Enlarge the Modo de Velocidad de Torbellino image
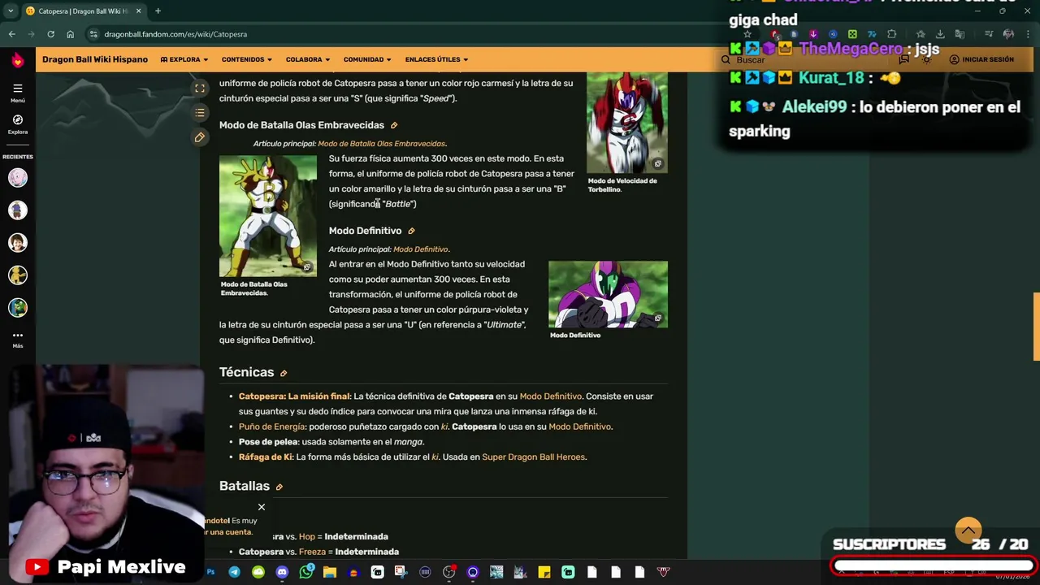The height and width of the screenshot is (585, 1040). pos(658,164)
